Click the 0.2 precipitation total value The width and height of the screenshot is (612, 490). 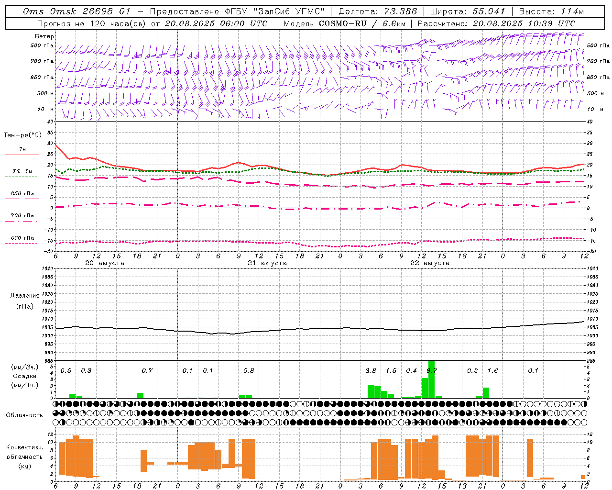coord(472,371)
